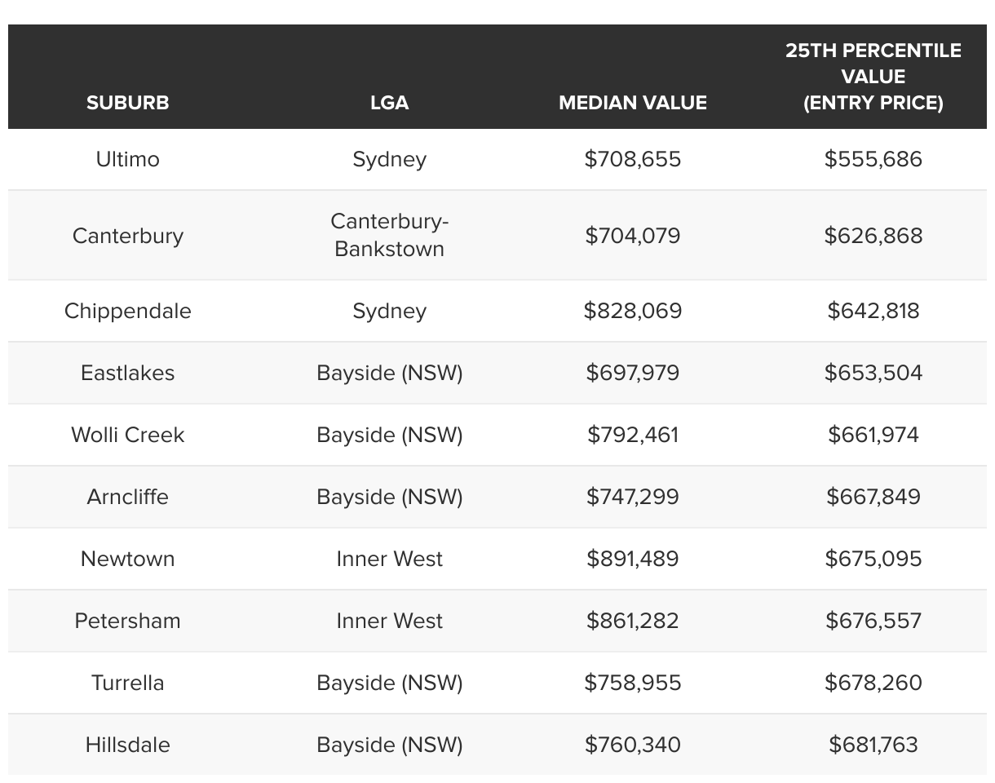Click the Chippendale suburb name

pyautogui.click(x=128, y=311)
